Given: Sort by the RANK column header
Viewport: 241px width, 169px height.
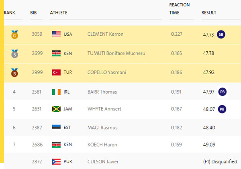Looking at the screenshot, I should pos(10,12).
